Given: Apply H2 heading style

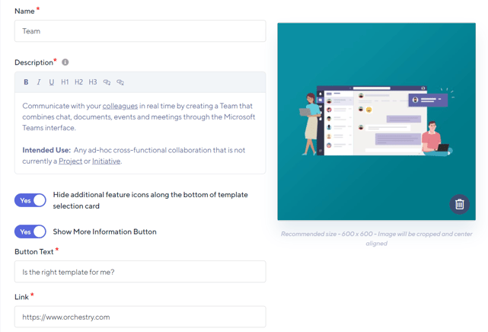Looking at the screenshot, I should click(78, 82).
